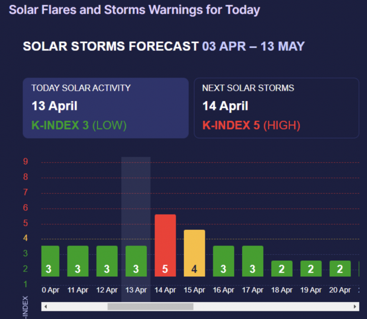Click the 17 Apr bar
This screenshot has width=367, height=319.
[x=253, y=261]
